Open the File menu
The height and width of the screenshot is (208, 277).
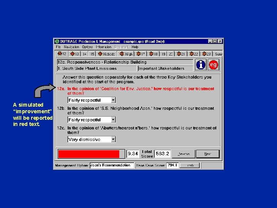pos(58,47)
